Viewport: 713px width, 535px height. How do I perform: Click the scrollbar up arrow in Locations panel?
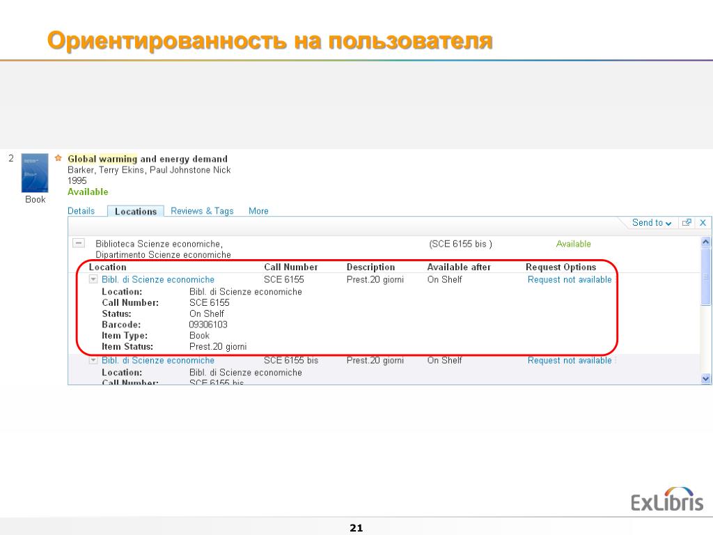click(706, 242)
